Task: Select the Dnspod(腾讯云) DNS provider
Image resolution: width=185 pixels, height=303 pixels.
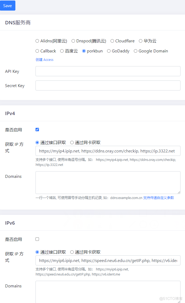Action: click(73, 41)
